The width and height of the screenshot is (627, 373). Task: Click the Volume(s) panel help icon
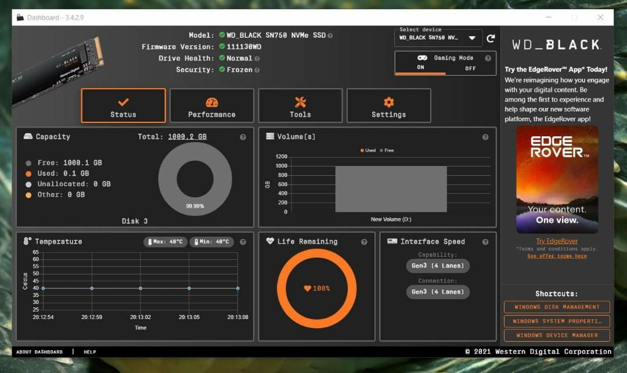pyautogui.click(x=485, y=137)
